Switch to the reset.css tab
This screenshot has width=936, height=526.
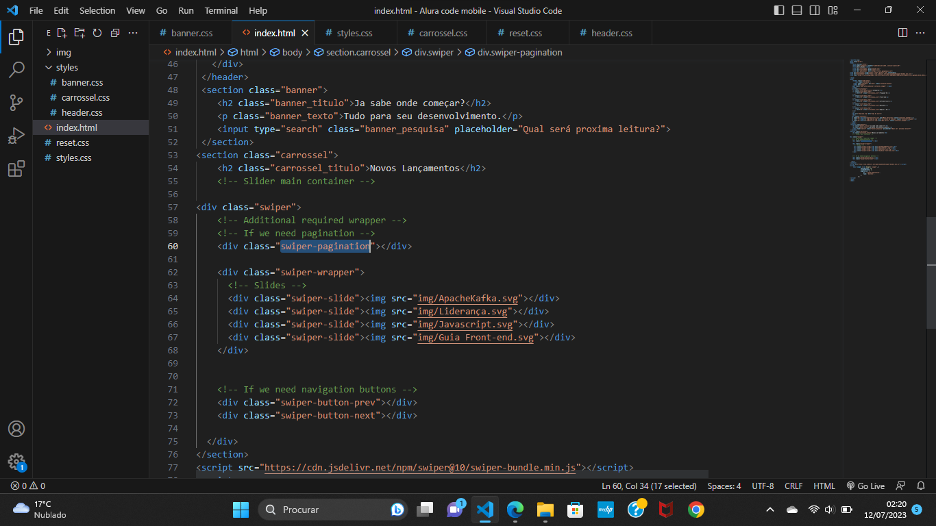[x=528, y=33]
